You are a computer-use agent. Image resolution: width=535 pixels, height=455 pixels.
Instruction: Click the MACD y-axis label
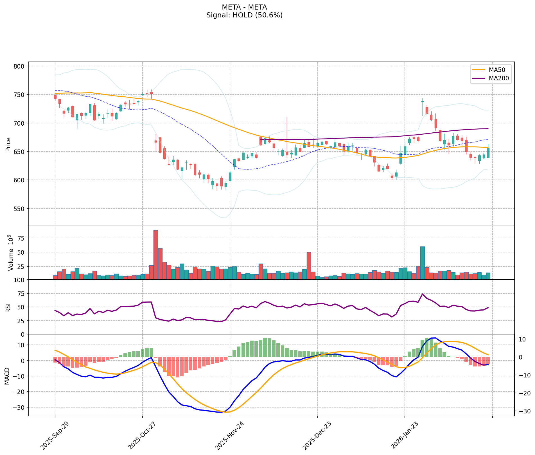click(7, 376)
